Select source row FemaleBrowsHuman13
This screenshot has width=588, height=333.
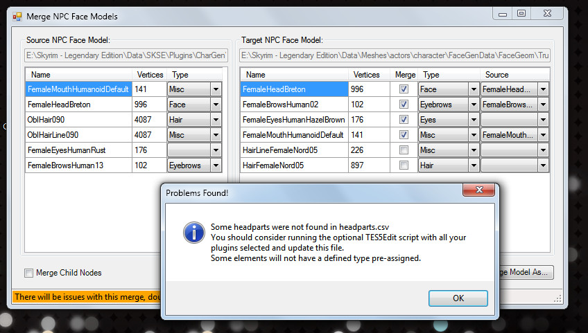pos(78,165)
